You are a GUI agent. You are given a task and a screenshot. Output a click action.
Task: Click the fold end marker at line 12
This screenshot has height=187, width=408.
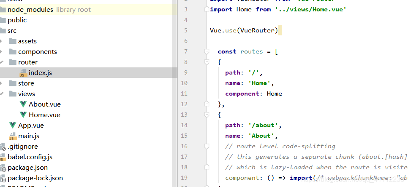(207, 104)
